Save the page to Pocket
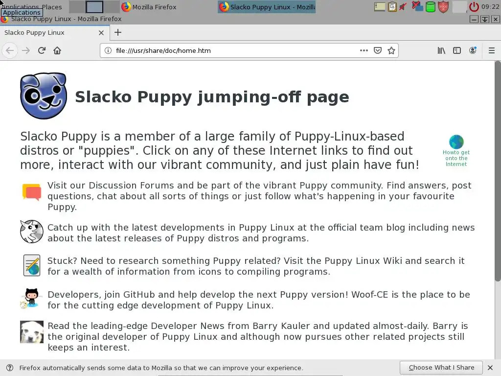 pyautogui.click(x=378, y=50)
